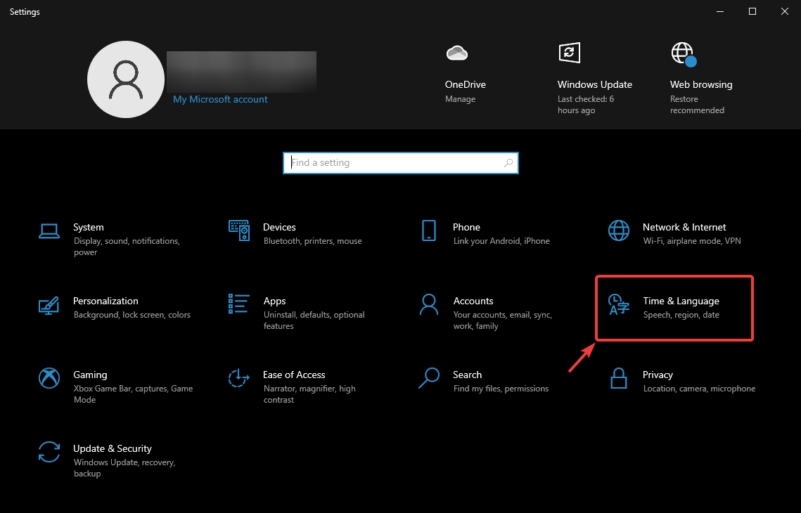The image size is (801, 513).
Task: Select the Privacy padlock icon
Action: [x=619, y=378]
